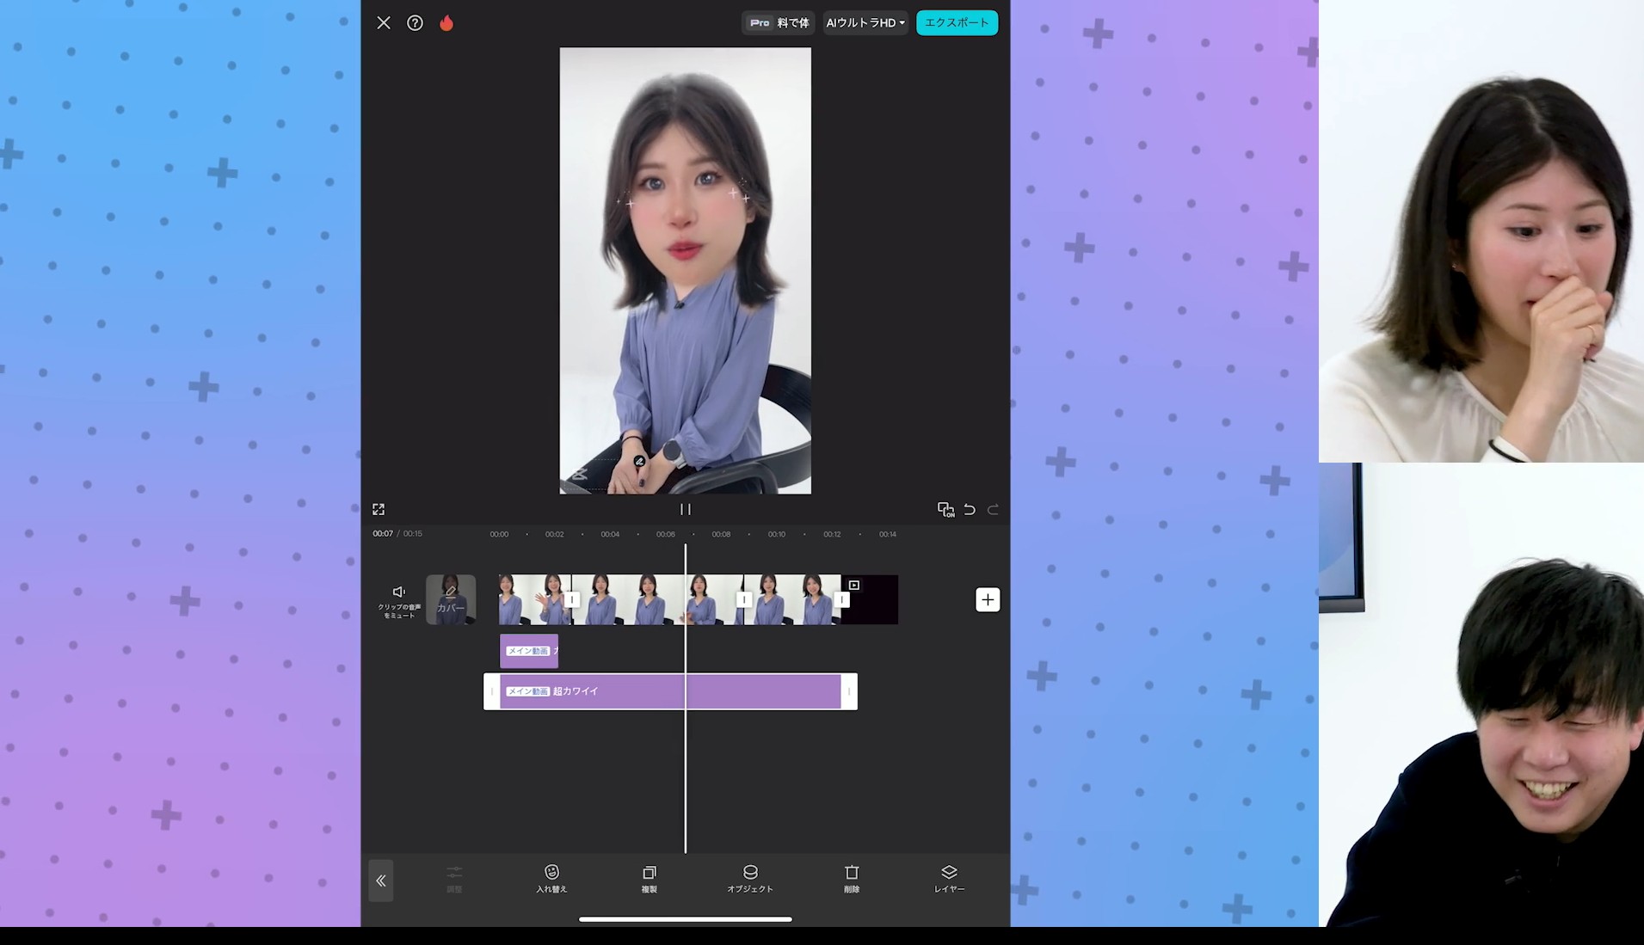Close the editor with the X icon
The height and width of the screenshot is (945, 1644).
(x=384, y=23)
